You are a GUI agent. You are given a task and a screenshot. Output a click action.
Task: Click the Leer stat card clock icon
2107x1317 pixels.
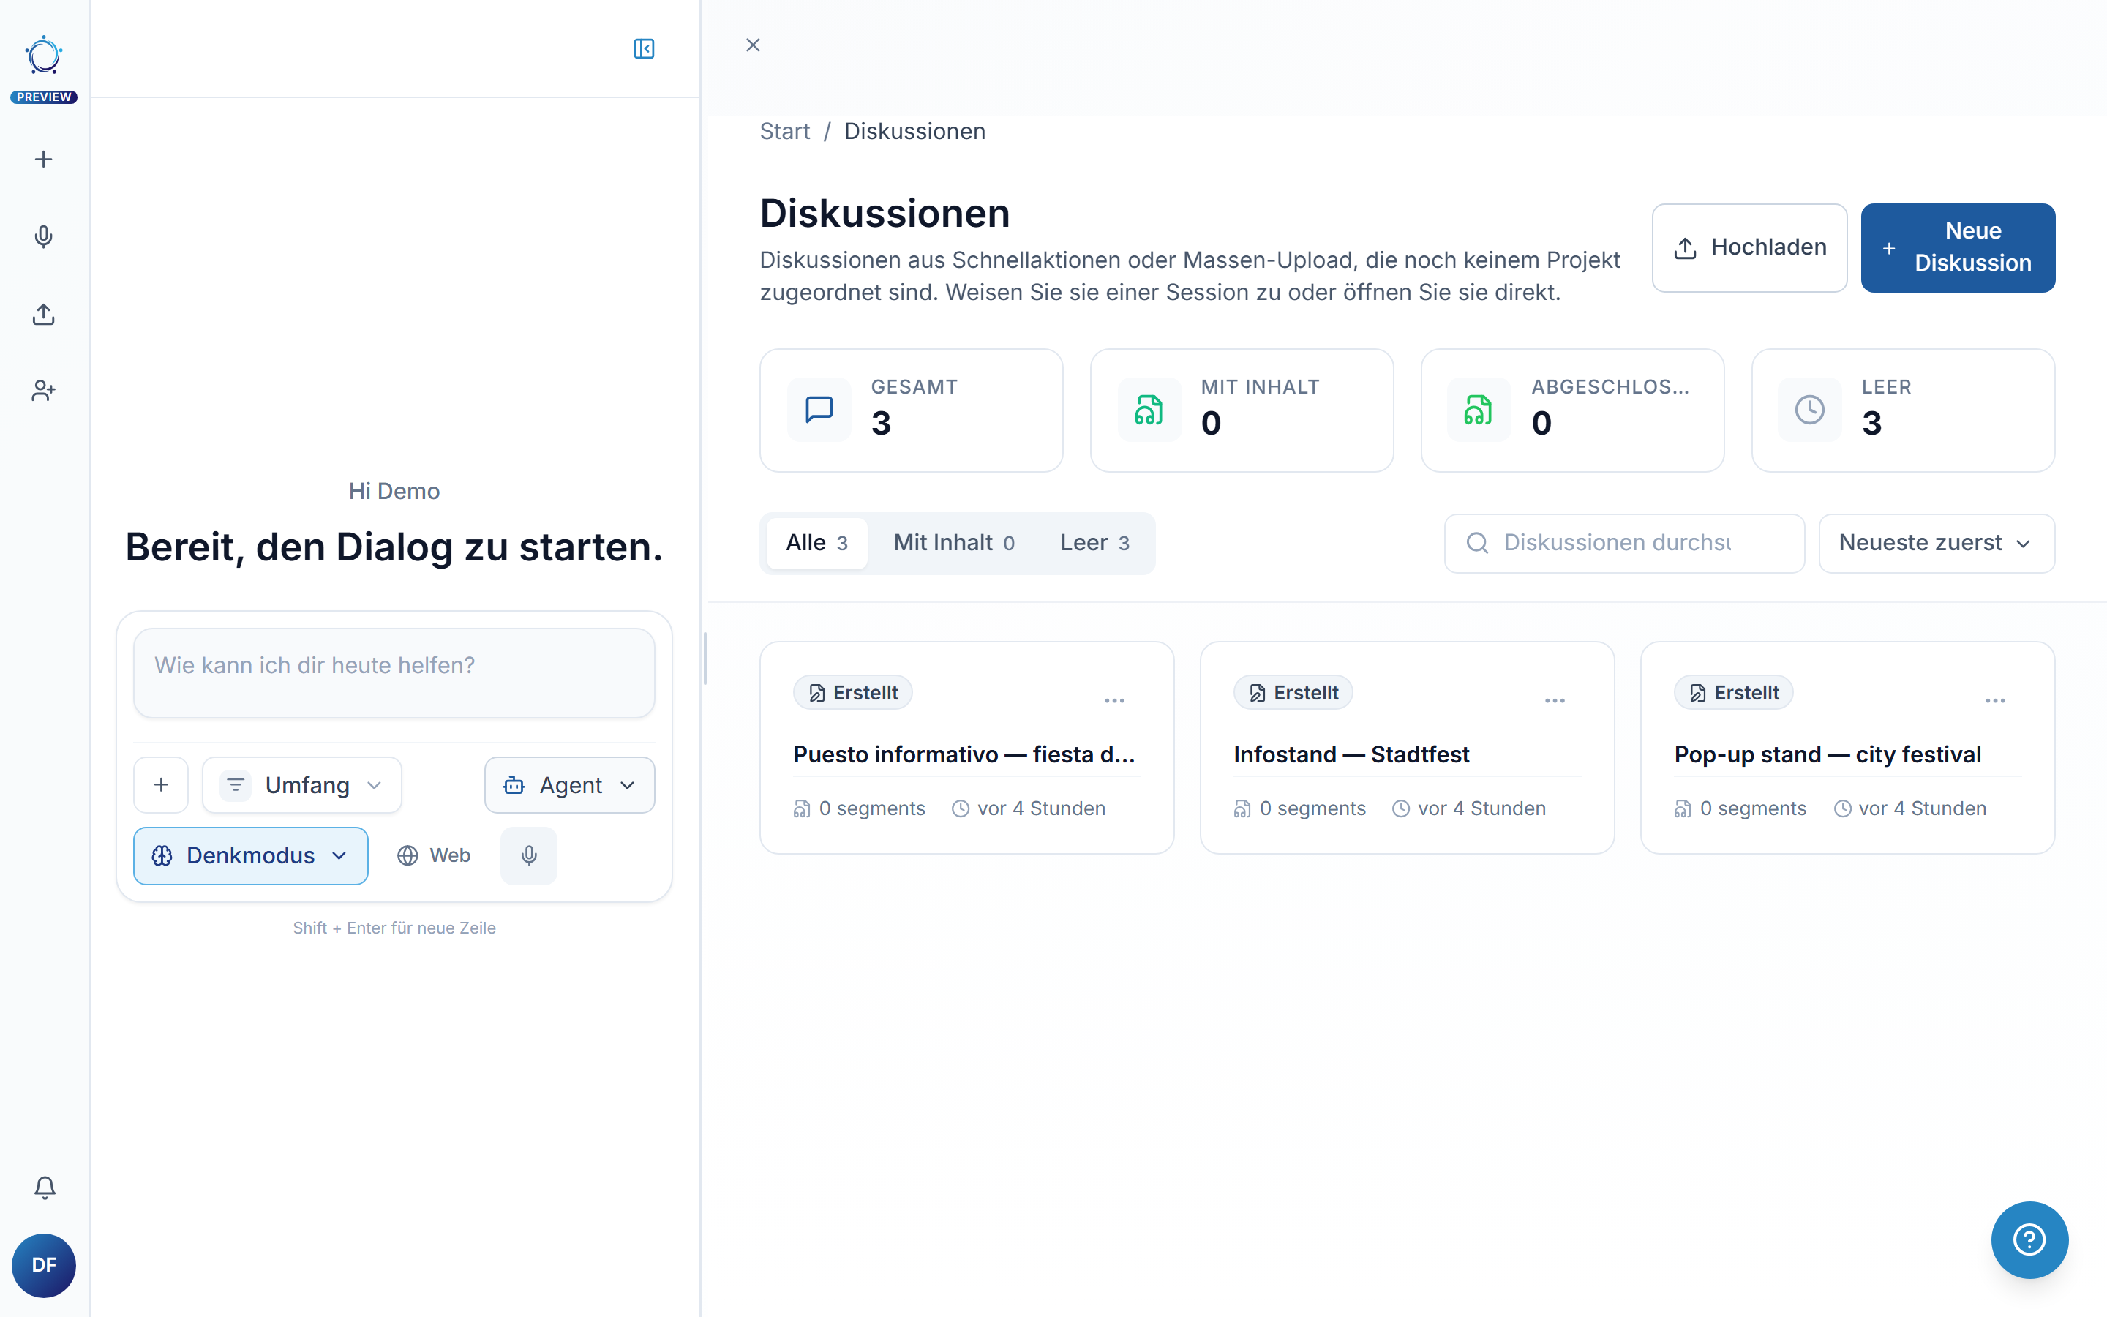[1809, 410]
